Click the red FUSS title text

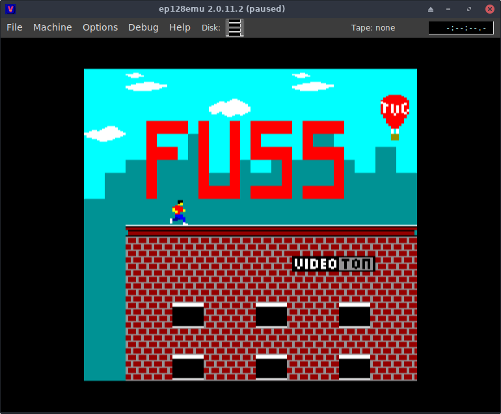click(245, 160)
